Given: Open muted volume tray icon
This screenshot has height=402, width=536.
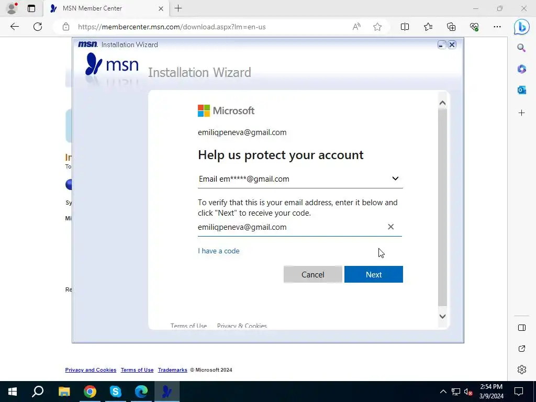Looking at the screenshot, I should 468,392.
